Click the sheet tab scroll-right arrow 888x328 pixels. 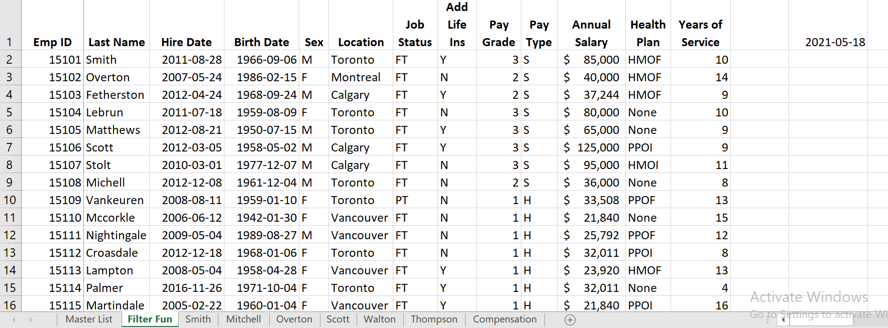(x=31, y=319)
